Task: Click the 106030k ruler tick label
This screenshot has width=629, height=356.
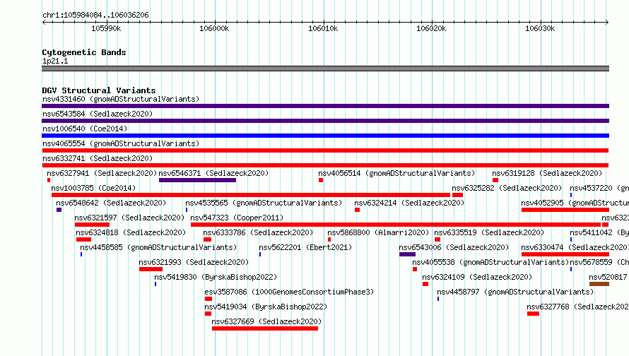Action: 540,28
